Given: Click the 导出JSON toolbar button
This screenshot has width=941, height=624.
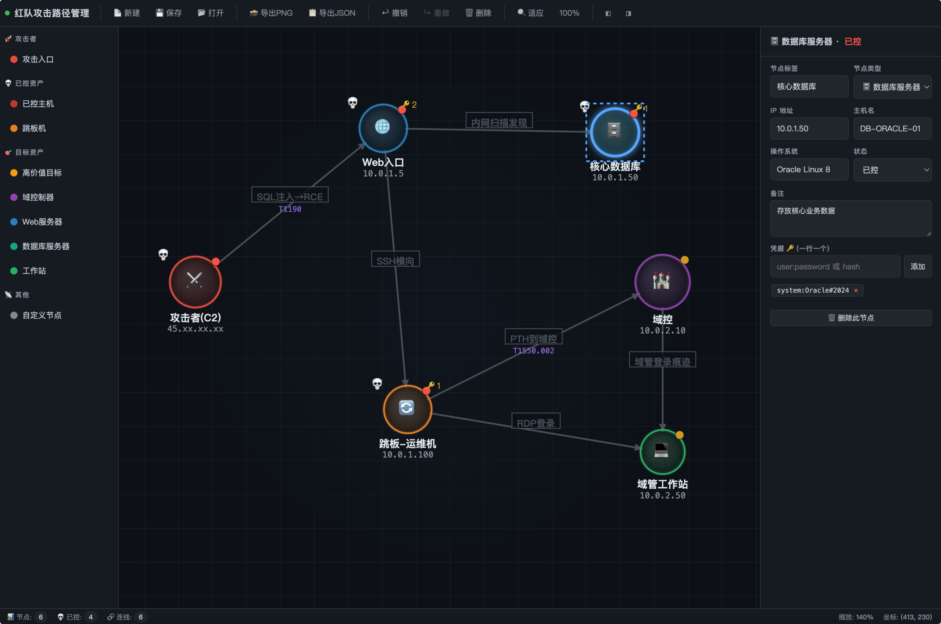Looking at the screenshot, I should coord(332,13).
